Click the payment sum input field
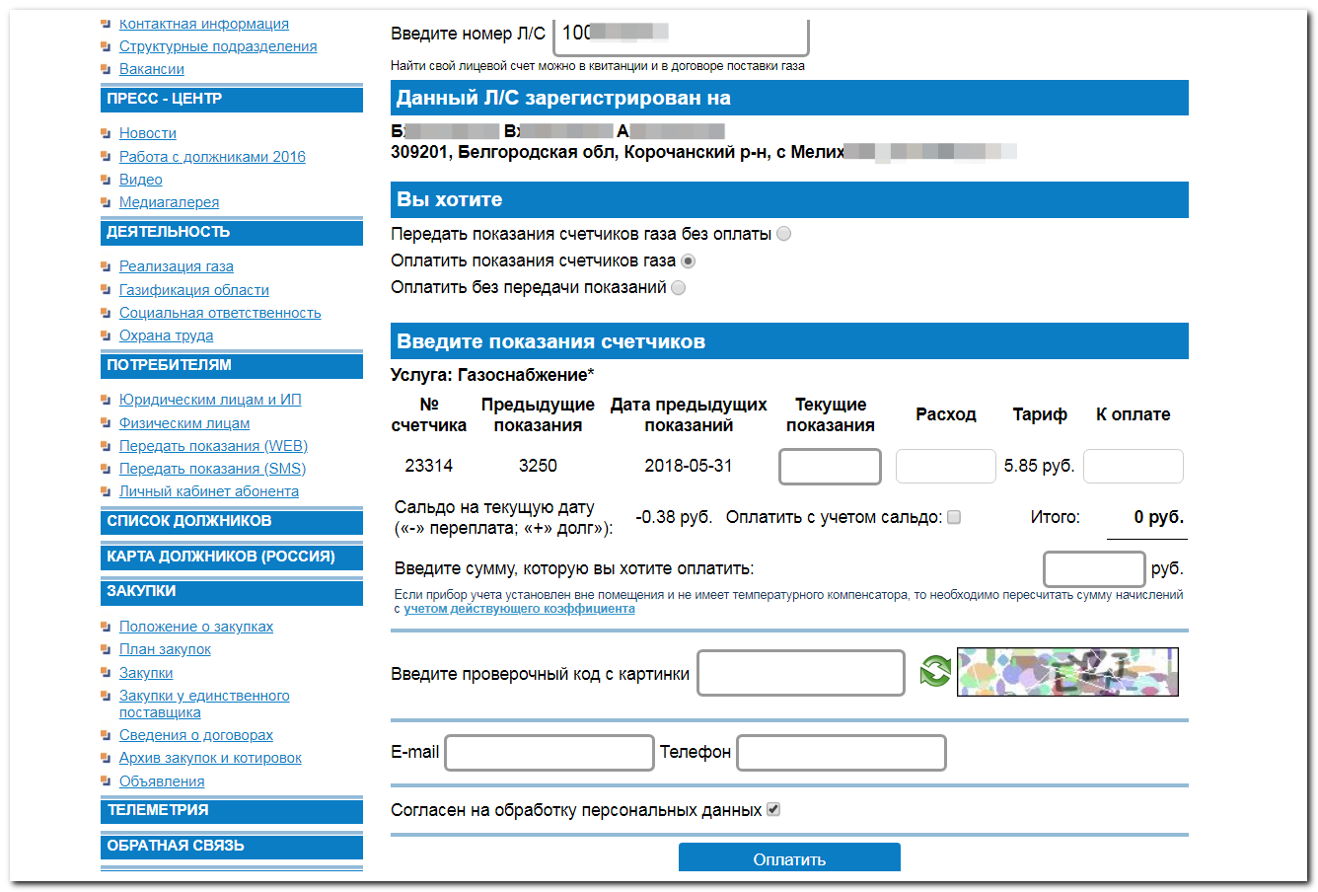 [x=1094, y=569]
